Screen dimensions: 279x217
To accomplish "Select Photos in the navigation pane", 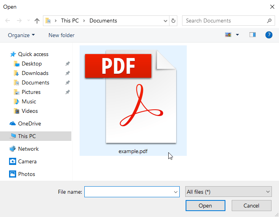I will point(26,174).
